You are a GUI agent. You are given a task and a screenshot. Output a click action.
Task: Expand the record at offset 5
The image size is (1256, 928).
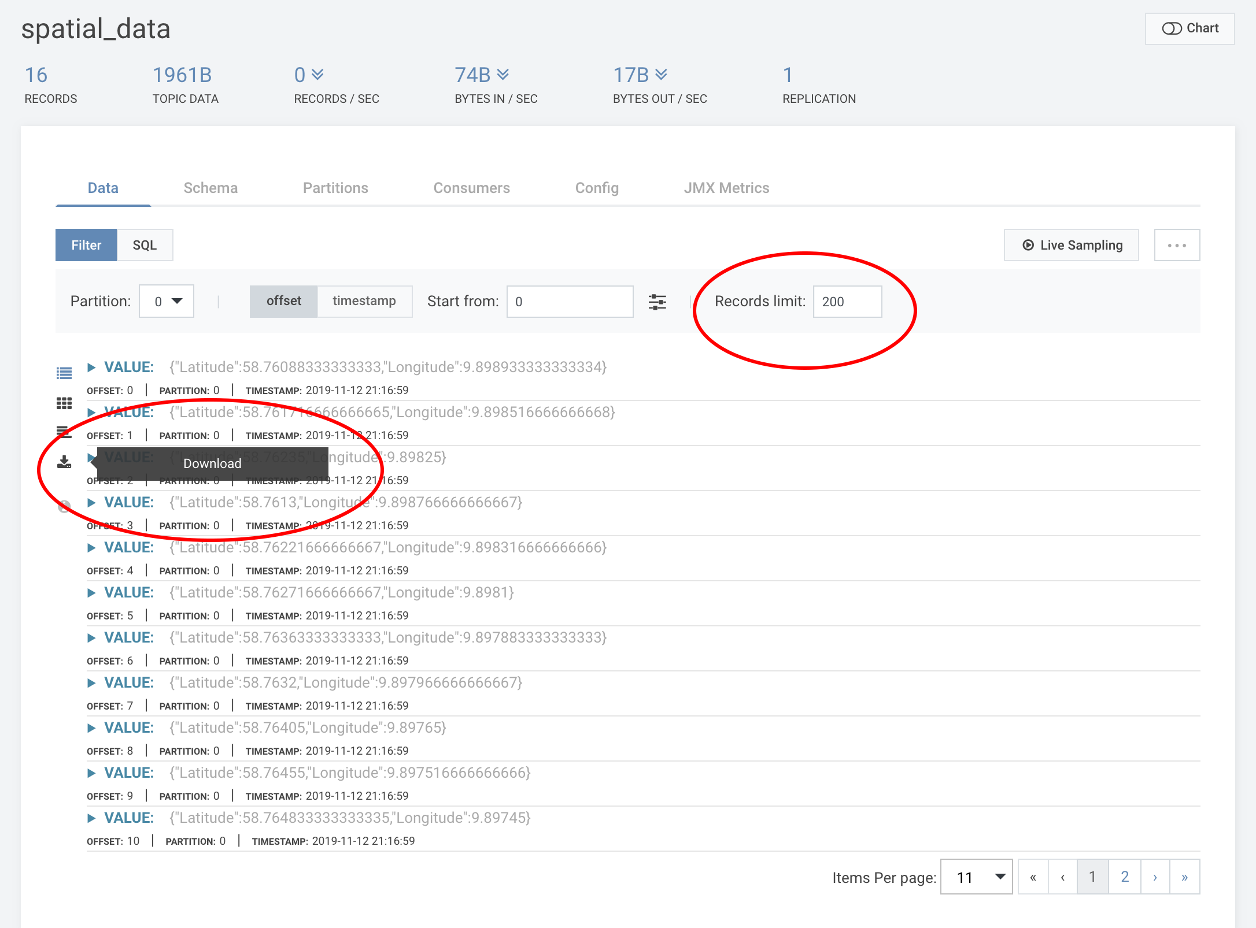coord(91,592)
